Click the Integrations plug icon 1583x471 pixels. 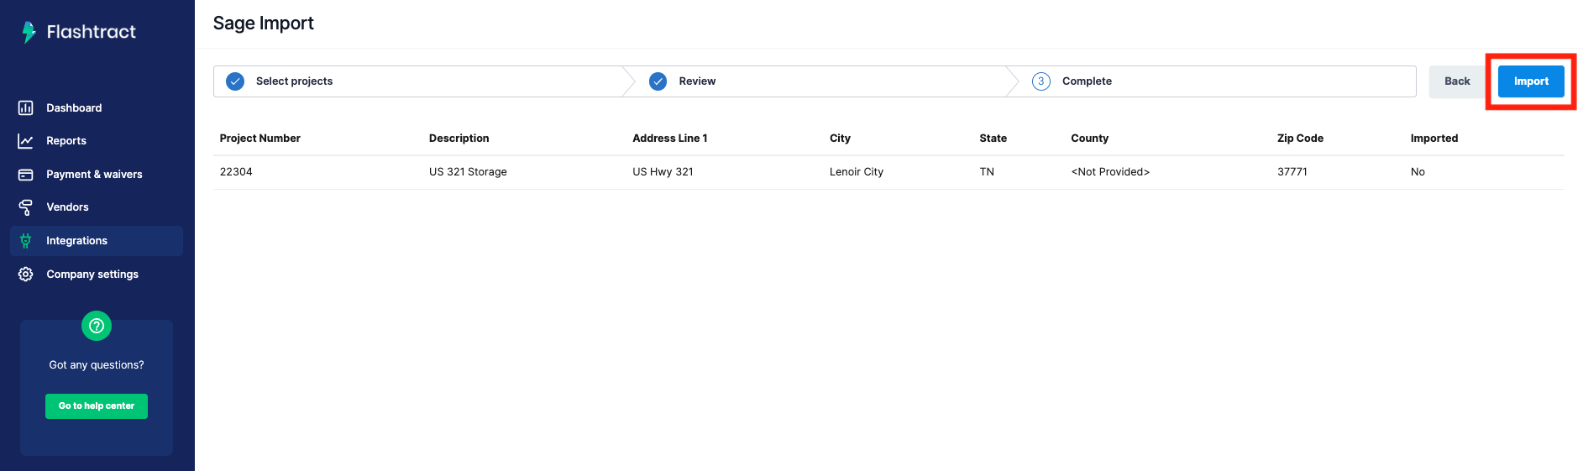tap(26, 241)
